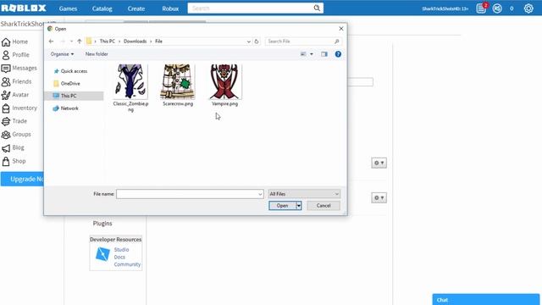Click the Cancel button
This screenshot has width=542, height=305.
(x=324, y=206)
